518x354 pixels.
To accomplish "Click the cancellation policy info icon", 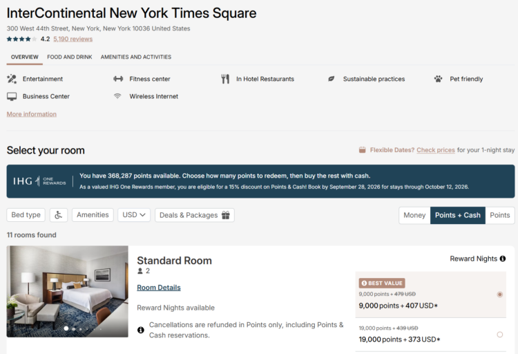I will pos(141,330).
